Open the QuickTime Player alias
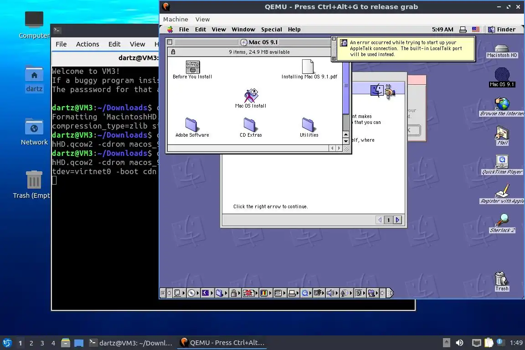 click(x=502, y=162)
